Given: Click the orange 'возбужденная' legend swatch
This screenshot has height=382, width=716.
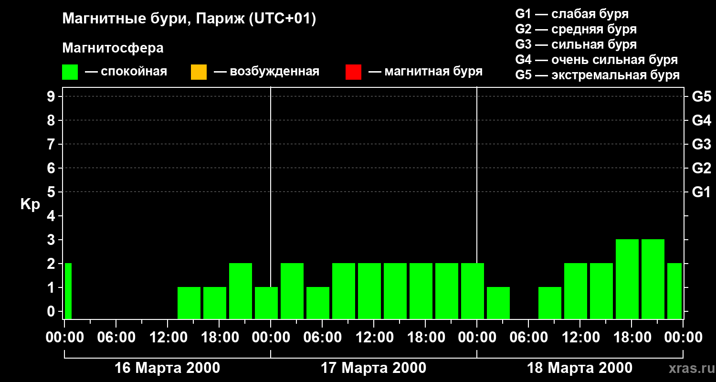Looking at the screenshot, I should point(199,72).
